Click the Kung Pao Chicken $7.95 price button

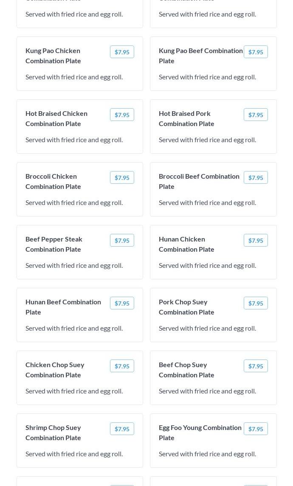pos(122,52)
